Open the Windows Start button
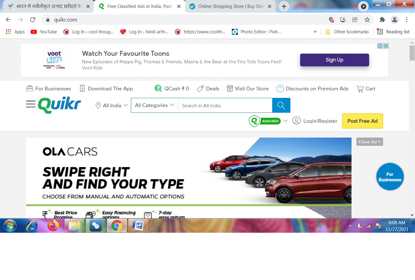415x280 pixels. [x=10, y=226]
